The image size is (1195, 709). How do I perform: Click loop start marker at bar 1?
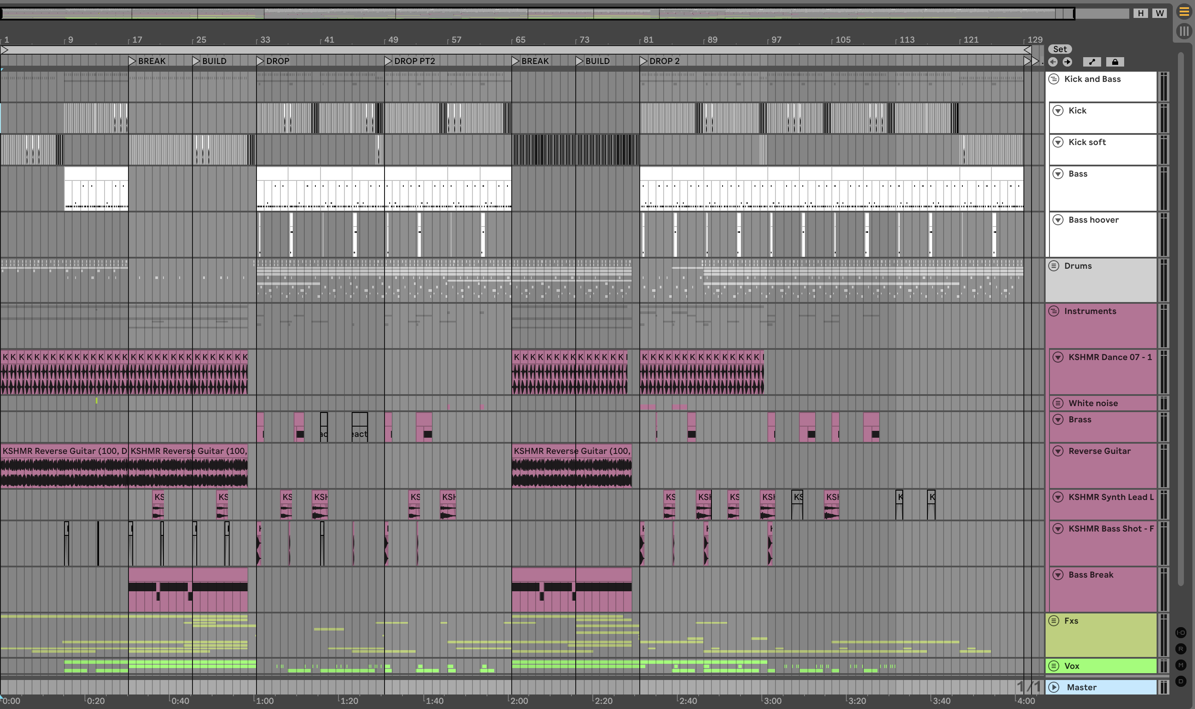pyautogui.click(x=4, y=49)
